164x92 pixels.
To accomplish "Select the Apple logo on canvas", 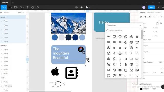I will pyautogui.click(x=55, y=71).
